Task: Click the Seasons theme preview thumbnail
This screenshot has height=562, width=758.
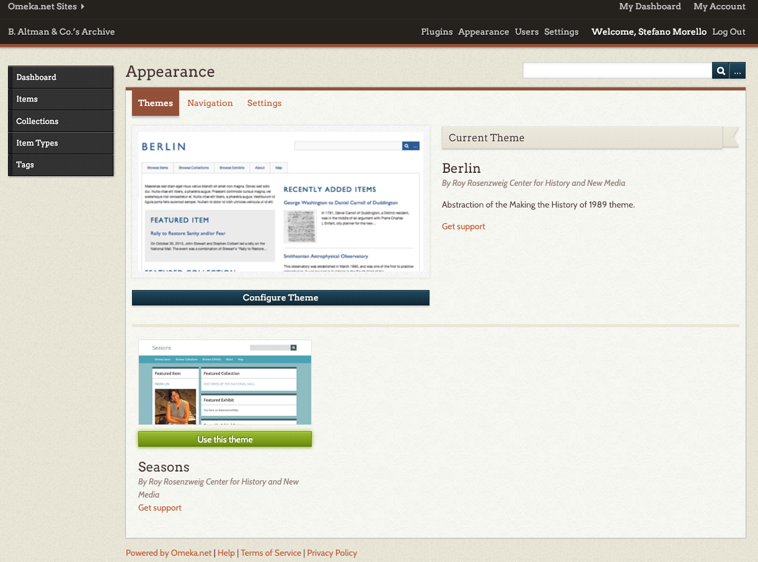Action: (225, 382)
